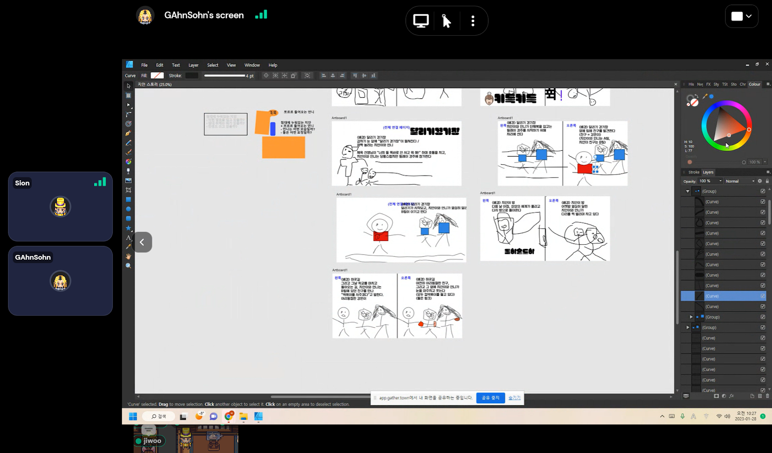
Task: Open the Gather camera view dropdown
Action: point(742,16)
